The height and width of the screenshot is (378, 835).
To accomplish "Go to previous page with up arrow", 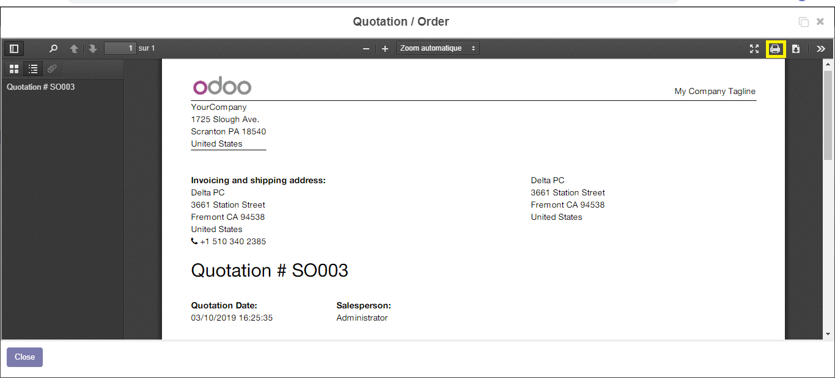I will [74, 49].
